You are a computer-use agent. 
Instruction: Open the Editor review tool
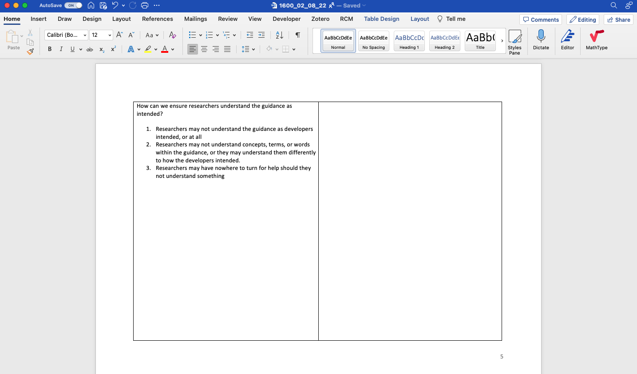click(x=567, y=40)
